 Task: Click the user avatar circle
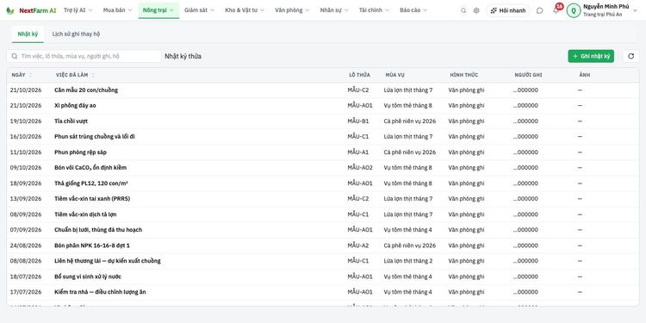coord(574,10)
